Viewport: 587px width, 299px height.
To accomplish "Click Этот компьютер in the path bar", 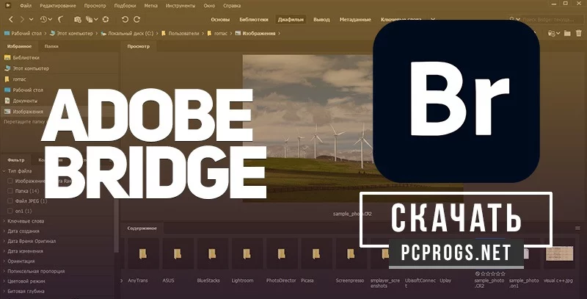I will [x=71, y=33].
